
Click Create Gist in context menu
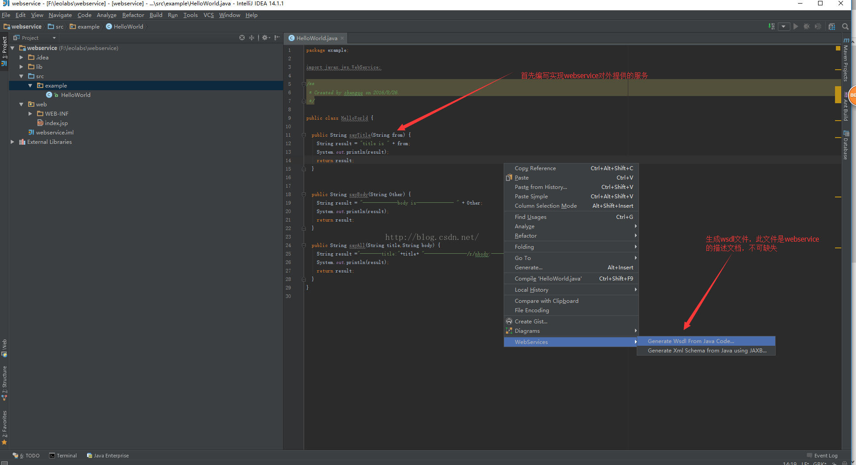pyautogui.click(x=571, y=321)
